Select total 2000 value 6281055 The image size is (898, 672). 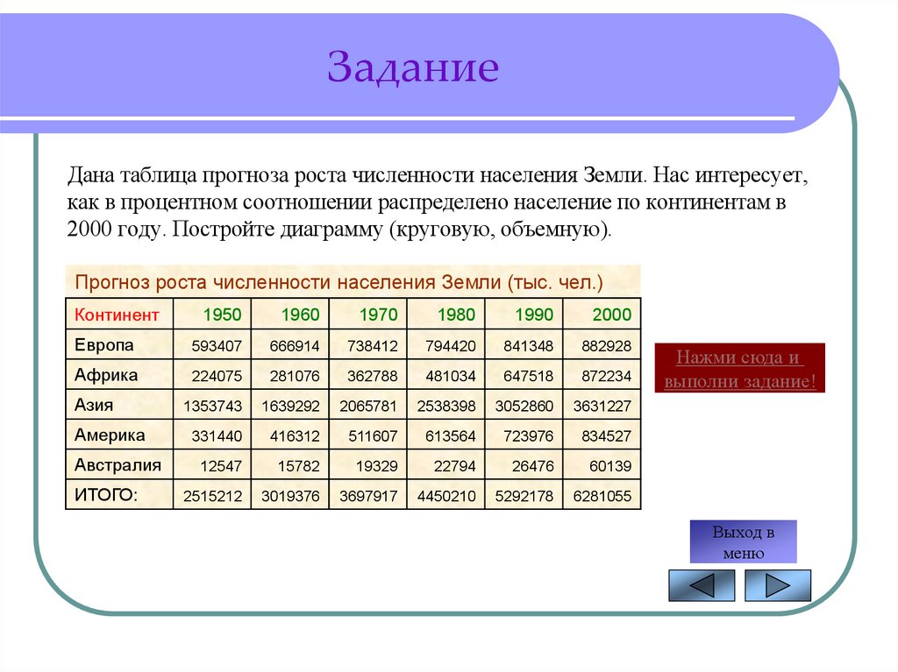point(602,495)
